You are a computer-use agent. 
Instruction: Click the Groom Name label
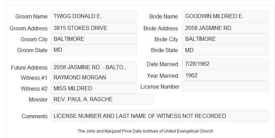[31, 16]
